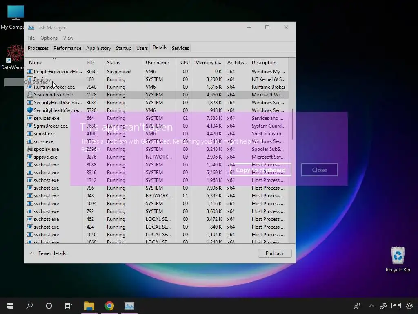Switch to the Processes tab
The height and width of the screenshot is (314, 418).
(x=38, y=48)
